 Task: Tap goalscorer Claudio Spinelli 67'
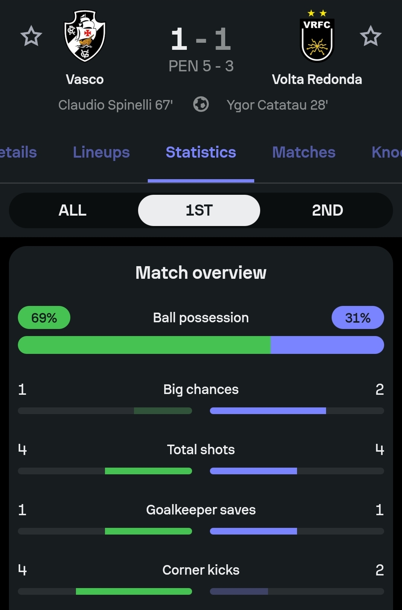tap(115, 105)
